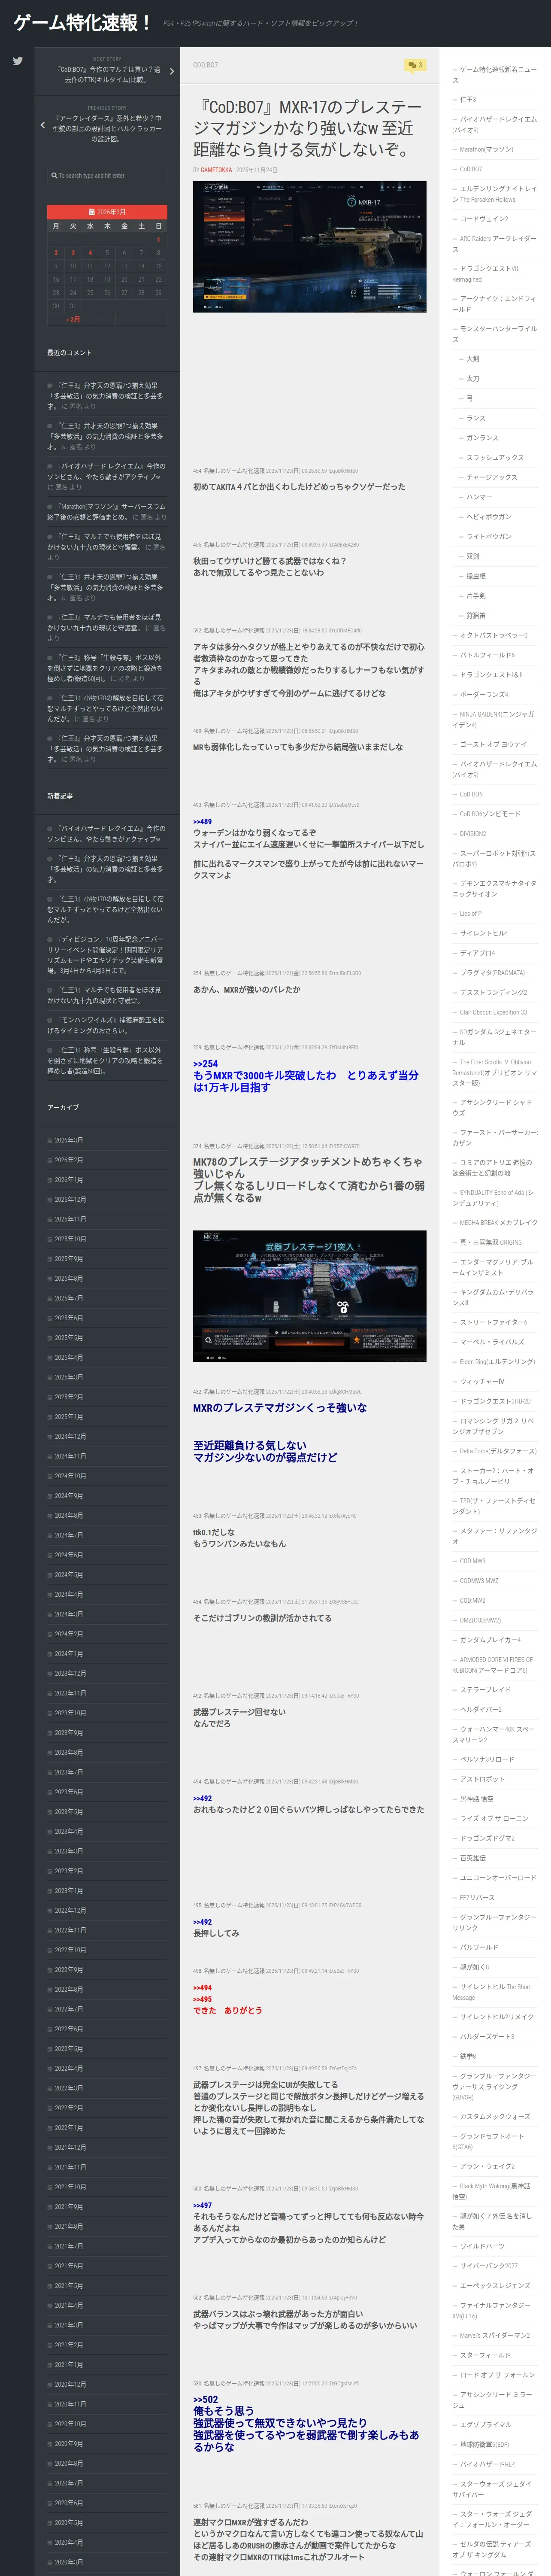This screenshot has width=551, height=2576.
Task: Open the Twitter bird icon link
Action: pyautogui.click(x=17, y=61)
